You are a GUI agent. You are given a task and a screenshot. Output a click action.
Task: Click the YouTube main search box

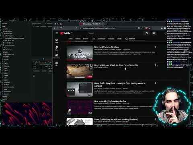tap(115, 33)
